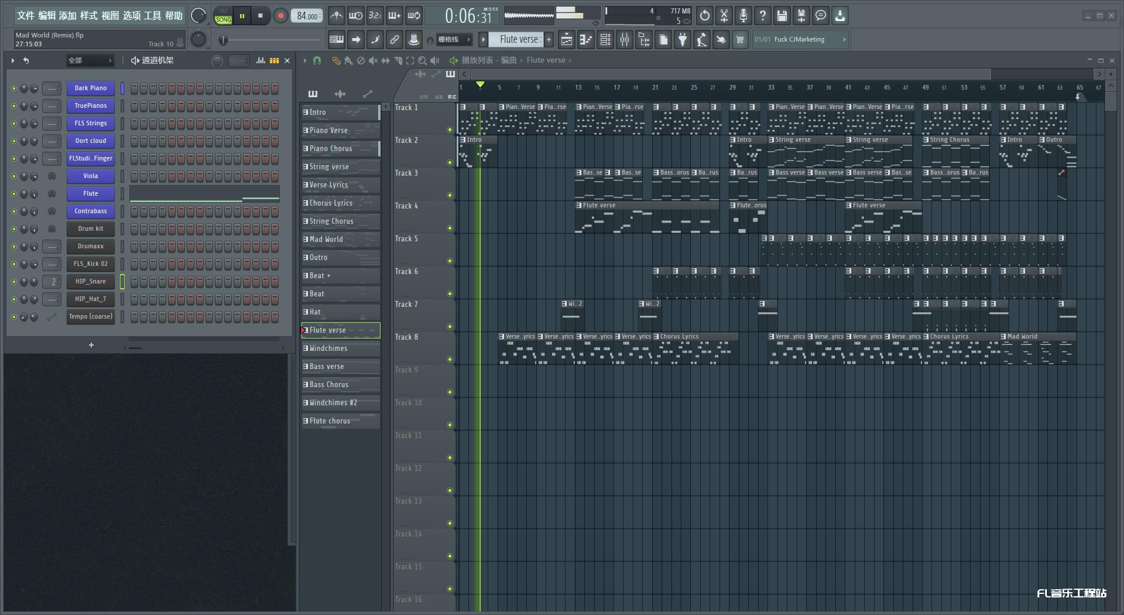Open the 帮助 (Help) menu
Screen dimensions: 1124x615
(173, 16)
